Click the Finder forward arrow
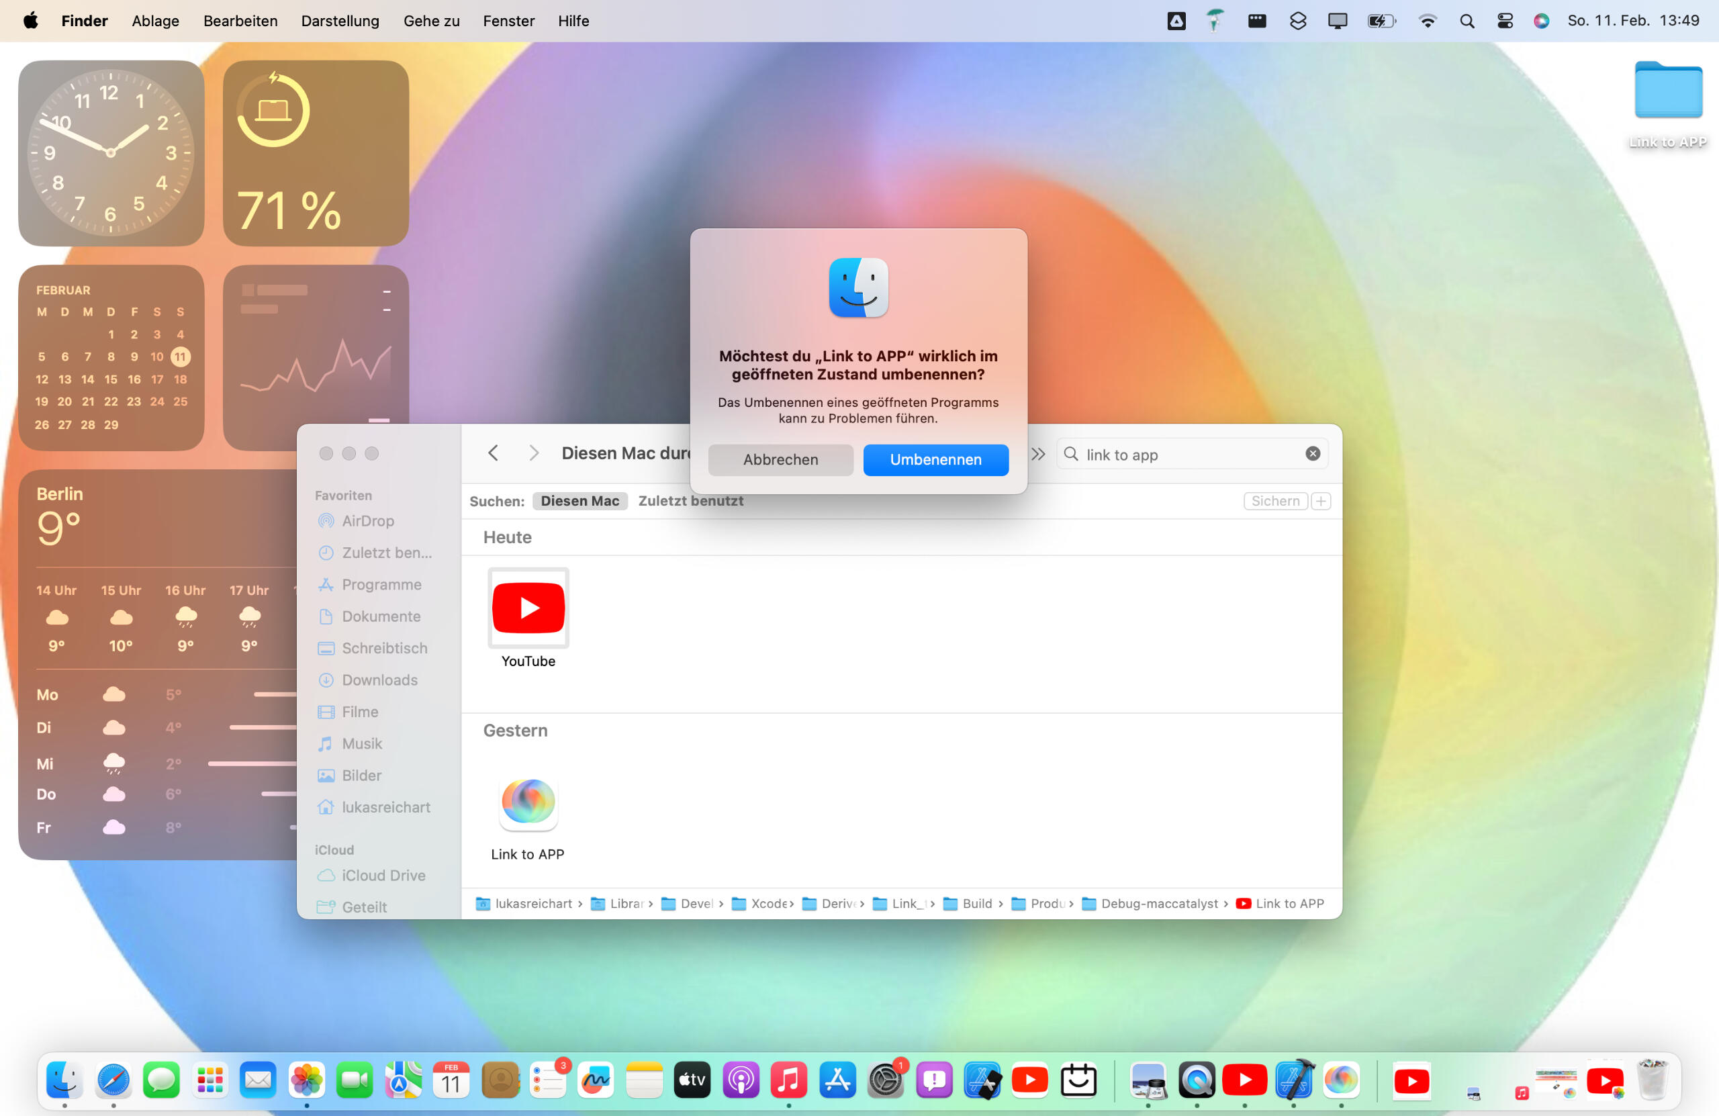The image size is (1719, 1116). pyautogui.click(x=533, y=453)
